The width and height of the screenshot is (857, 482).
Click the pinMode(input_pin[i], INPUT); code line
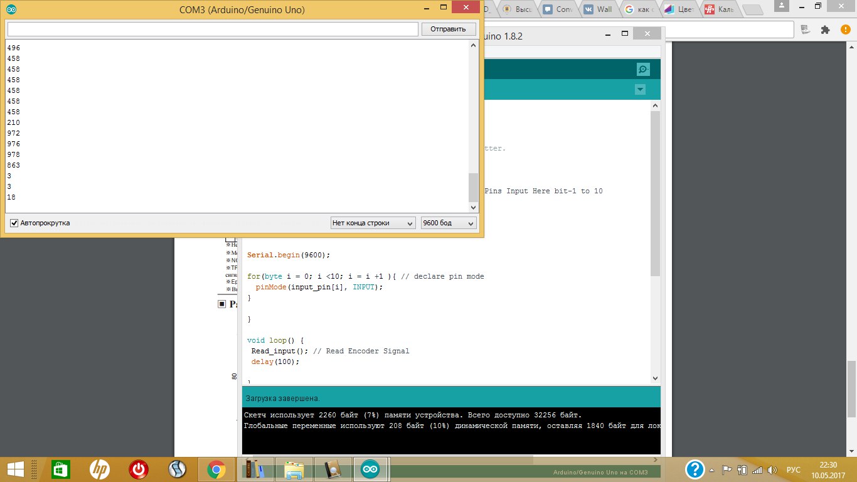click(319, 287)
